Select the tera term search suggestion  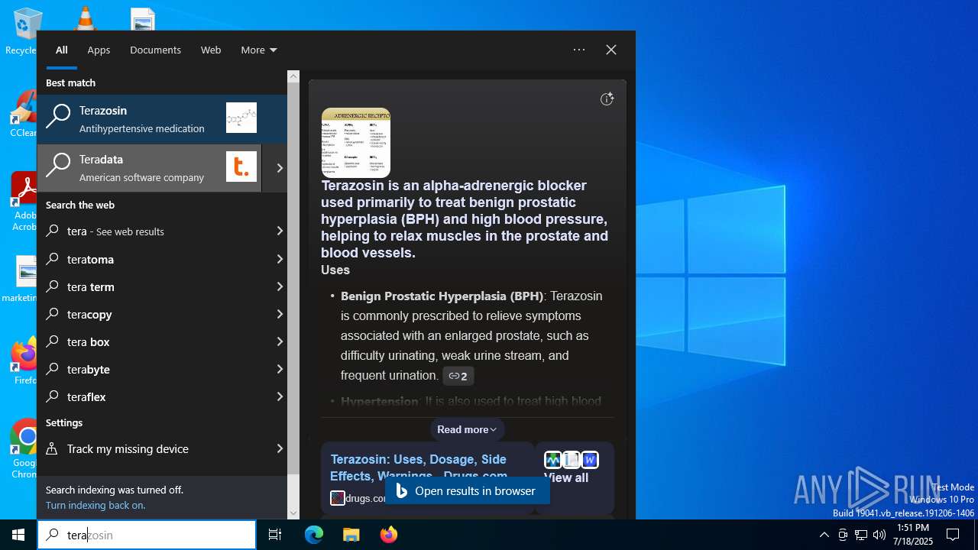(154, 286)
